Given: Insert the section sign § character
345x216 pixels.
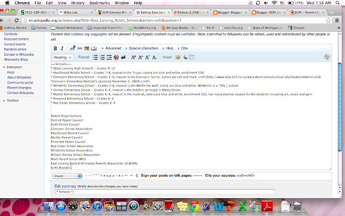Looking at the screenshot, I should (137, 175).
